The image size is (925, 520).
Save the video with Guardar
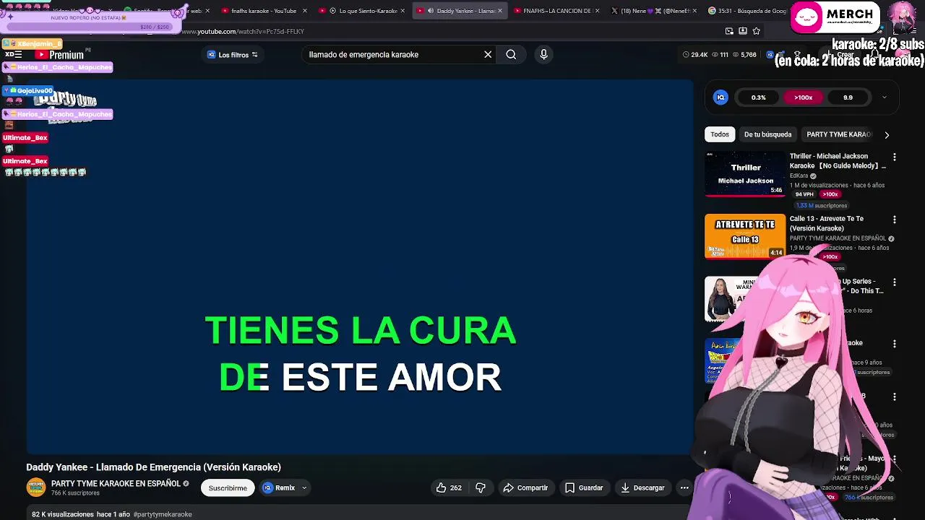tap(584, 487)
